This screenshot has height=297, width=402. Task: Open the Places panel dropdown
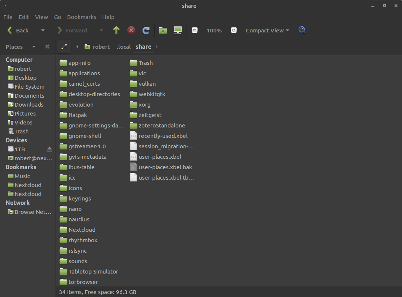click(x=34, y=47)
